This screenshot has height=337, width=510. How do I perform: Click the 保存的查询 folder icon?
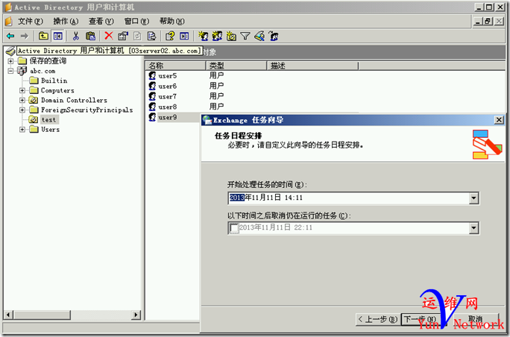[22, 60]
